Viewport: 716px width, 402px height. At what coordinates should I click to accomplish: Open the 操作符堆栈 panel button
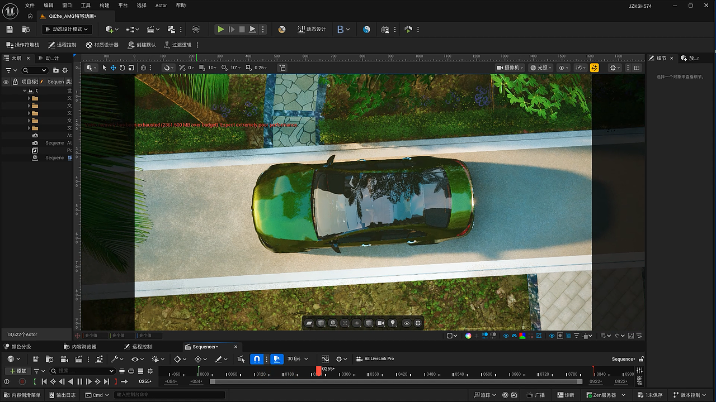(x=23, y=45)
